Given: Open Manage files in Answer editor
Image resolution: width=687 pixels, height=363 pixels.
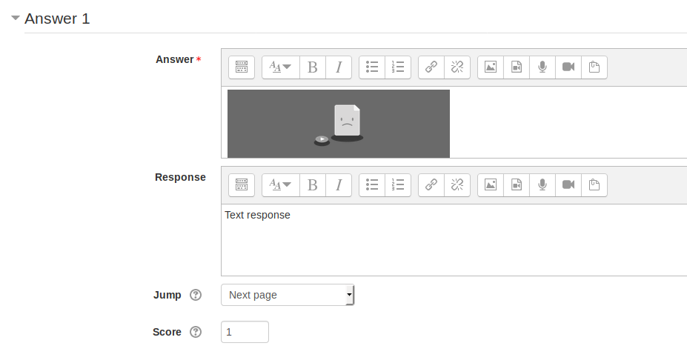Looking at the screenshot, I should pyautogui.click(x=594, y=67).
